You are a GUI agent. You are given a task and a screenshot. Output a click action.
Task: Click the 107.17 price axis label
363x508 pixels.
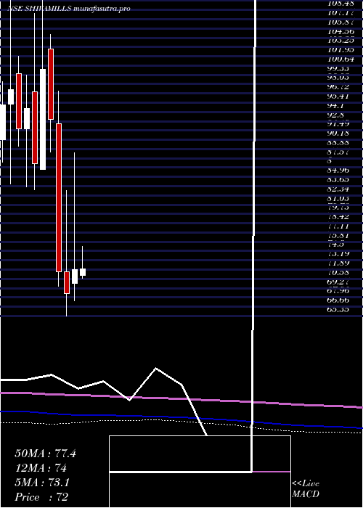tap(339, 13)
